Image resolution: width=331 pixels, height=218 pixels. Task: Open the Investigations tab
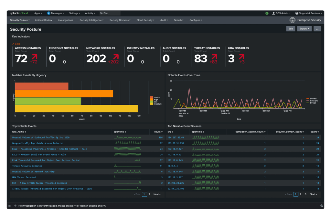[x=65, y=20]
